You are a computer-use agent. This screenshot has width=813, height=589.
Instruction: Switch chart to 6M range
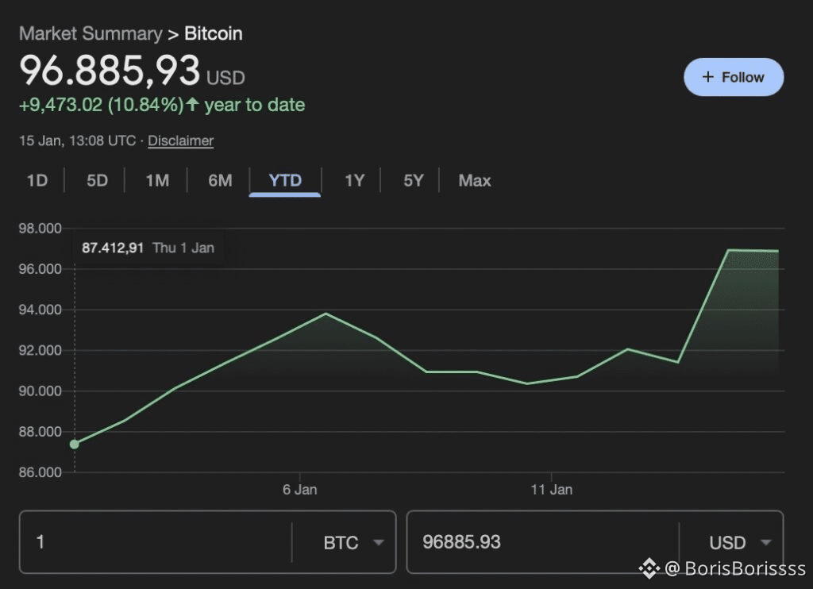click(x=220, y=180)
